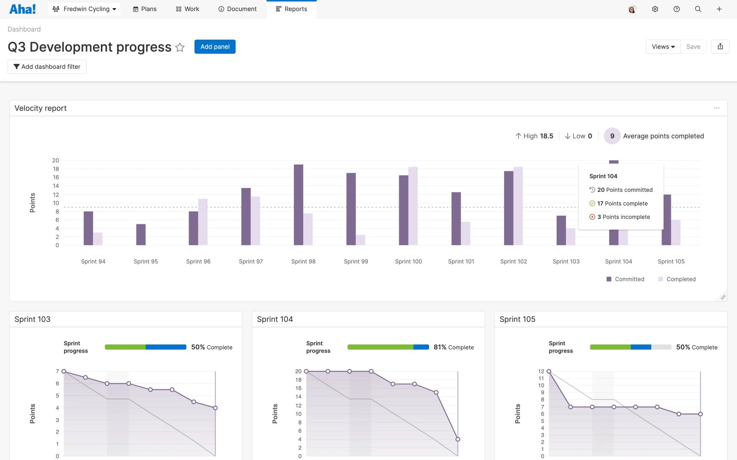The width and height of the screenshot is (737, 460).
Task: Click Add dashboard filter button
Action: point(47,67)
